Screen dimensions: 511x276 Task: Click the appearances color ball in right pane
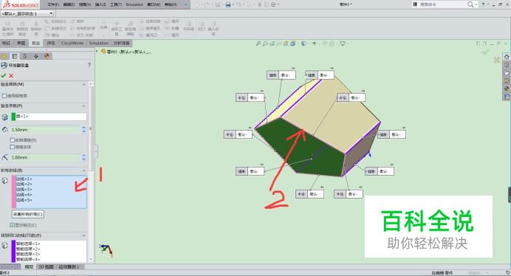[507, 89]
